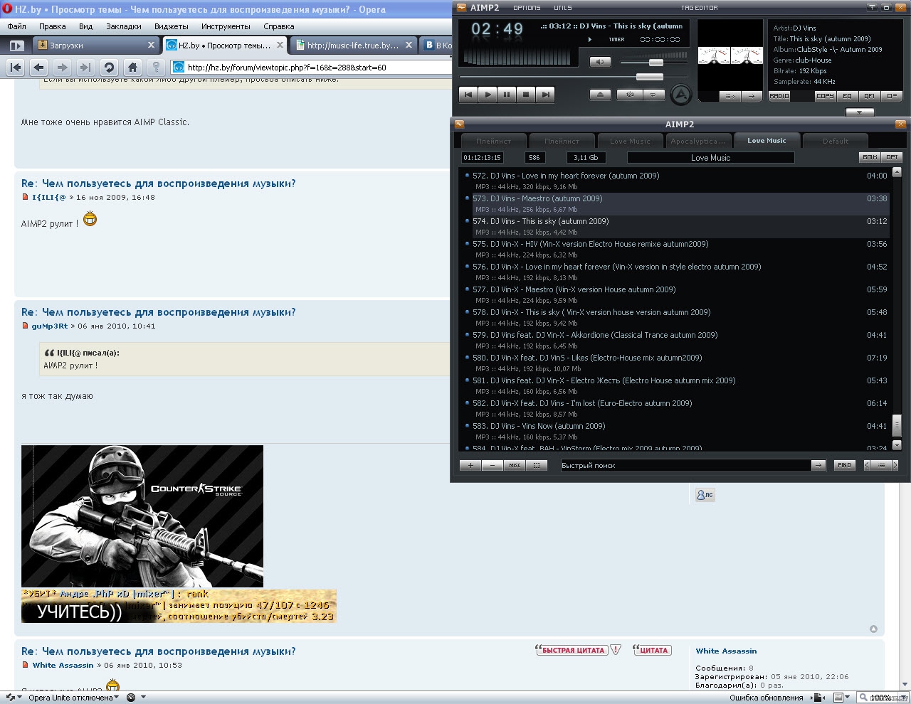Open MISC menu in playlist
Screen dimensions: 911x704
point(514,465)
